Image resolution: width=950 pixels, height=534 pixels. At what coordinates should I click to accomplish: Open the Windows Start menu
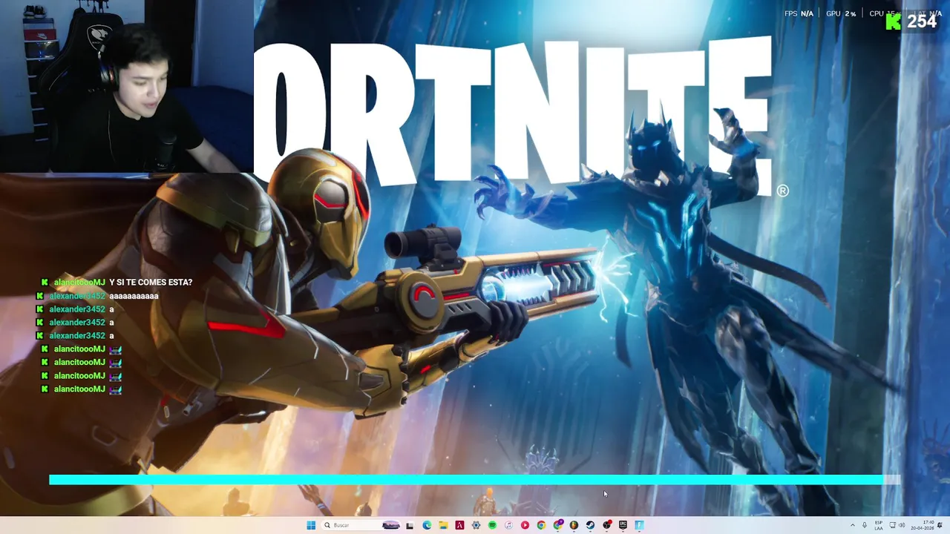click(311, 525)
